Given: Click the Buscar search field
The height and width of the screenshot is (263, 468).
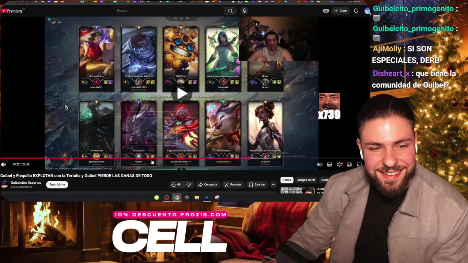Looking at the screenshot, I should coord(169,11).
